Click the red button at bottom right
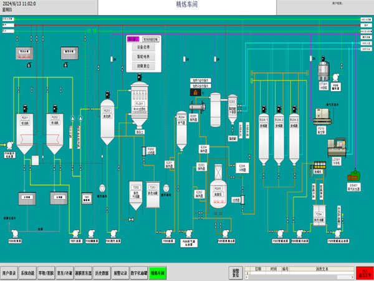374x281 pixels. [x=363, y=273]
